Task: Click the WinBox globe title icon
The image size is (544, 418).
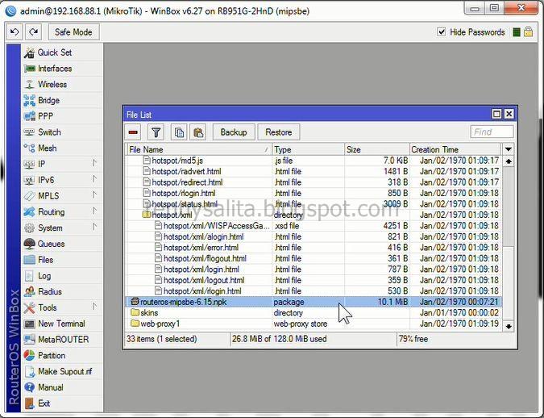Action: tap(10, 11)
